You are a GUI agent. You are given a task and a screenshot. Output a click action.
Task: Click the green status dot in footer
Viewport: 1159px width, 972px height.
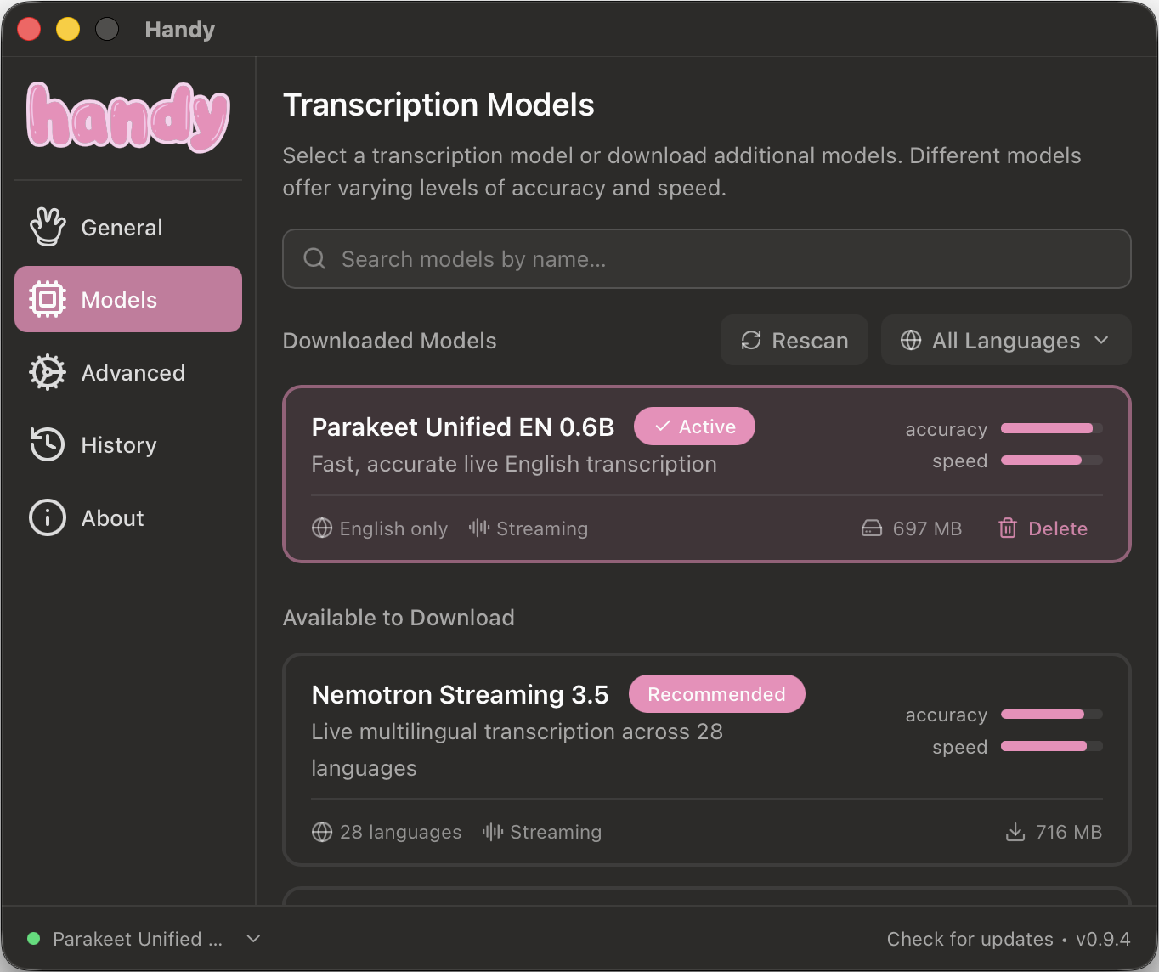pos(34,938)
